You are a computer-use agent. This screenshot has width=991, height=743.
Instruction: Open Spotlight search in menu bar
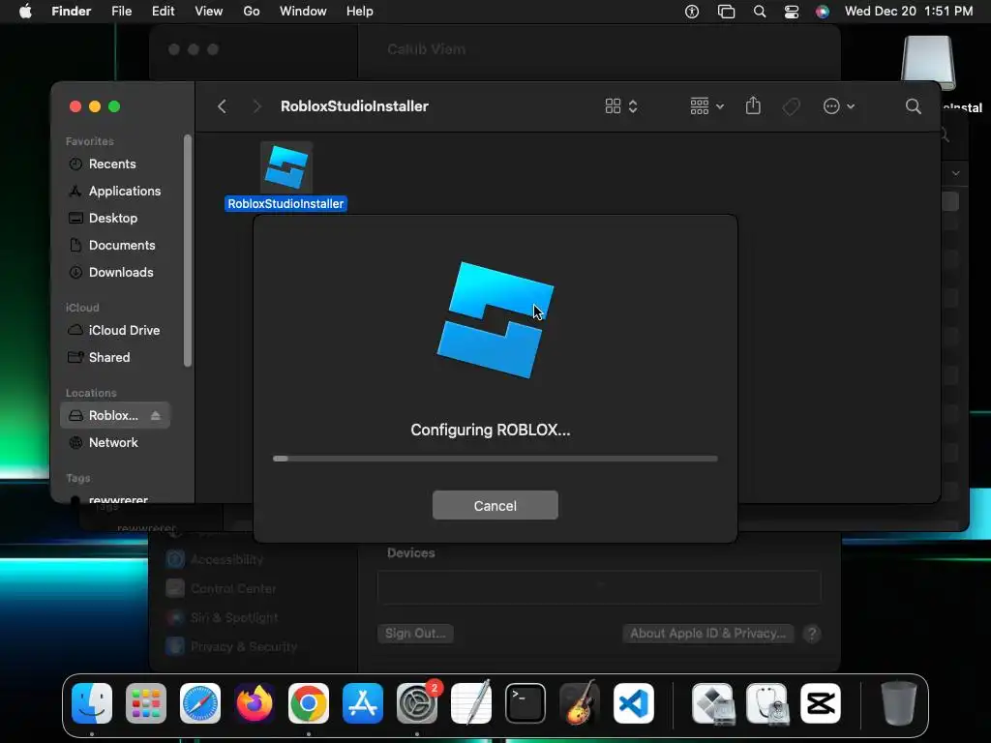[760, 12]
